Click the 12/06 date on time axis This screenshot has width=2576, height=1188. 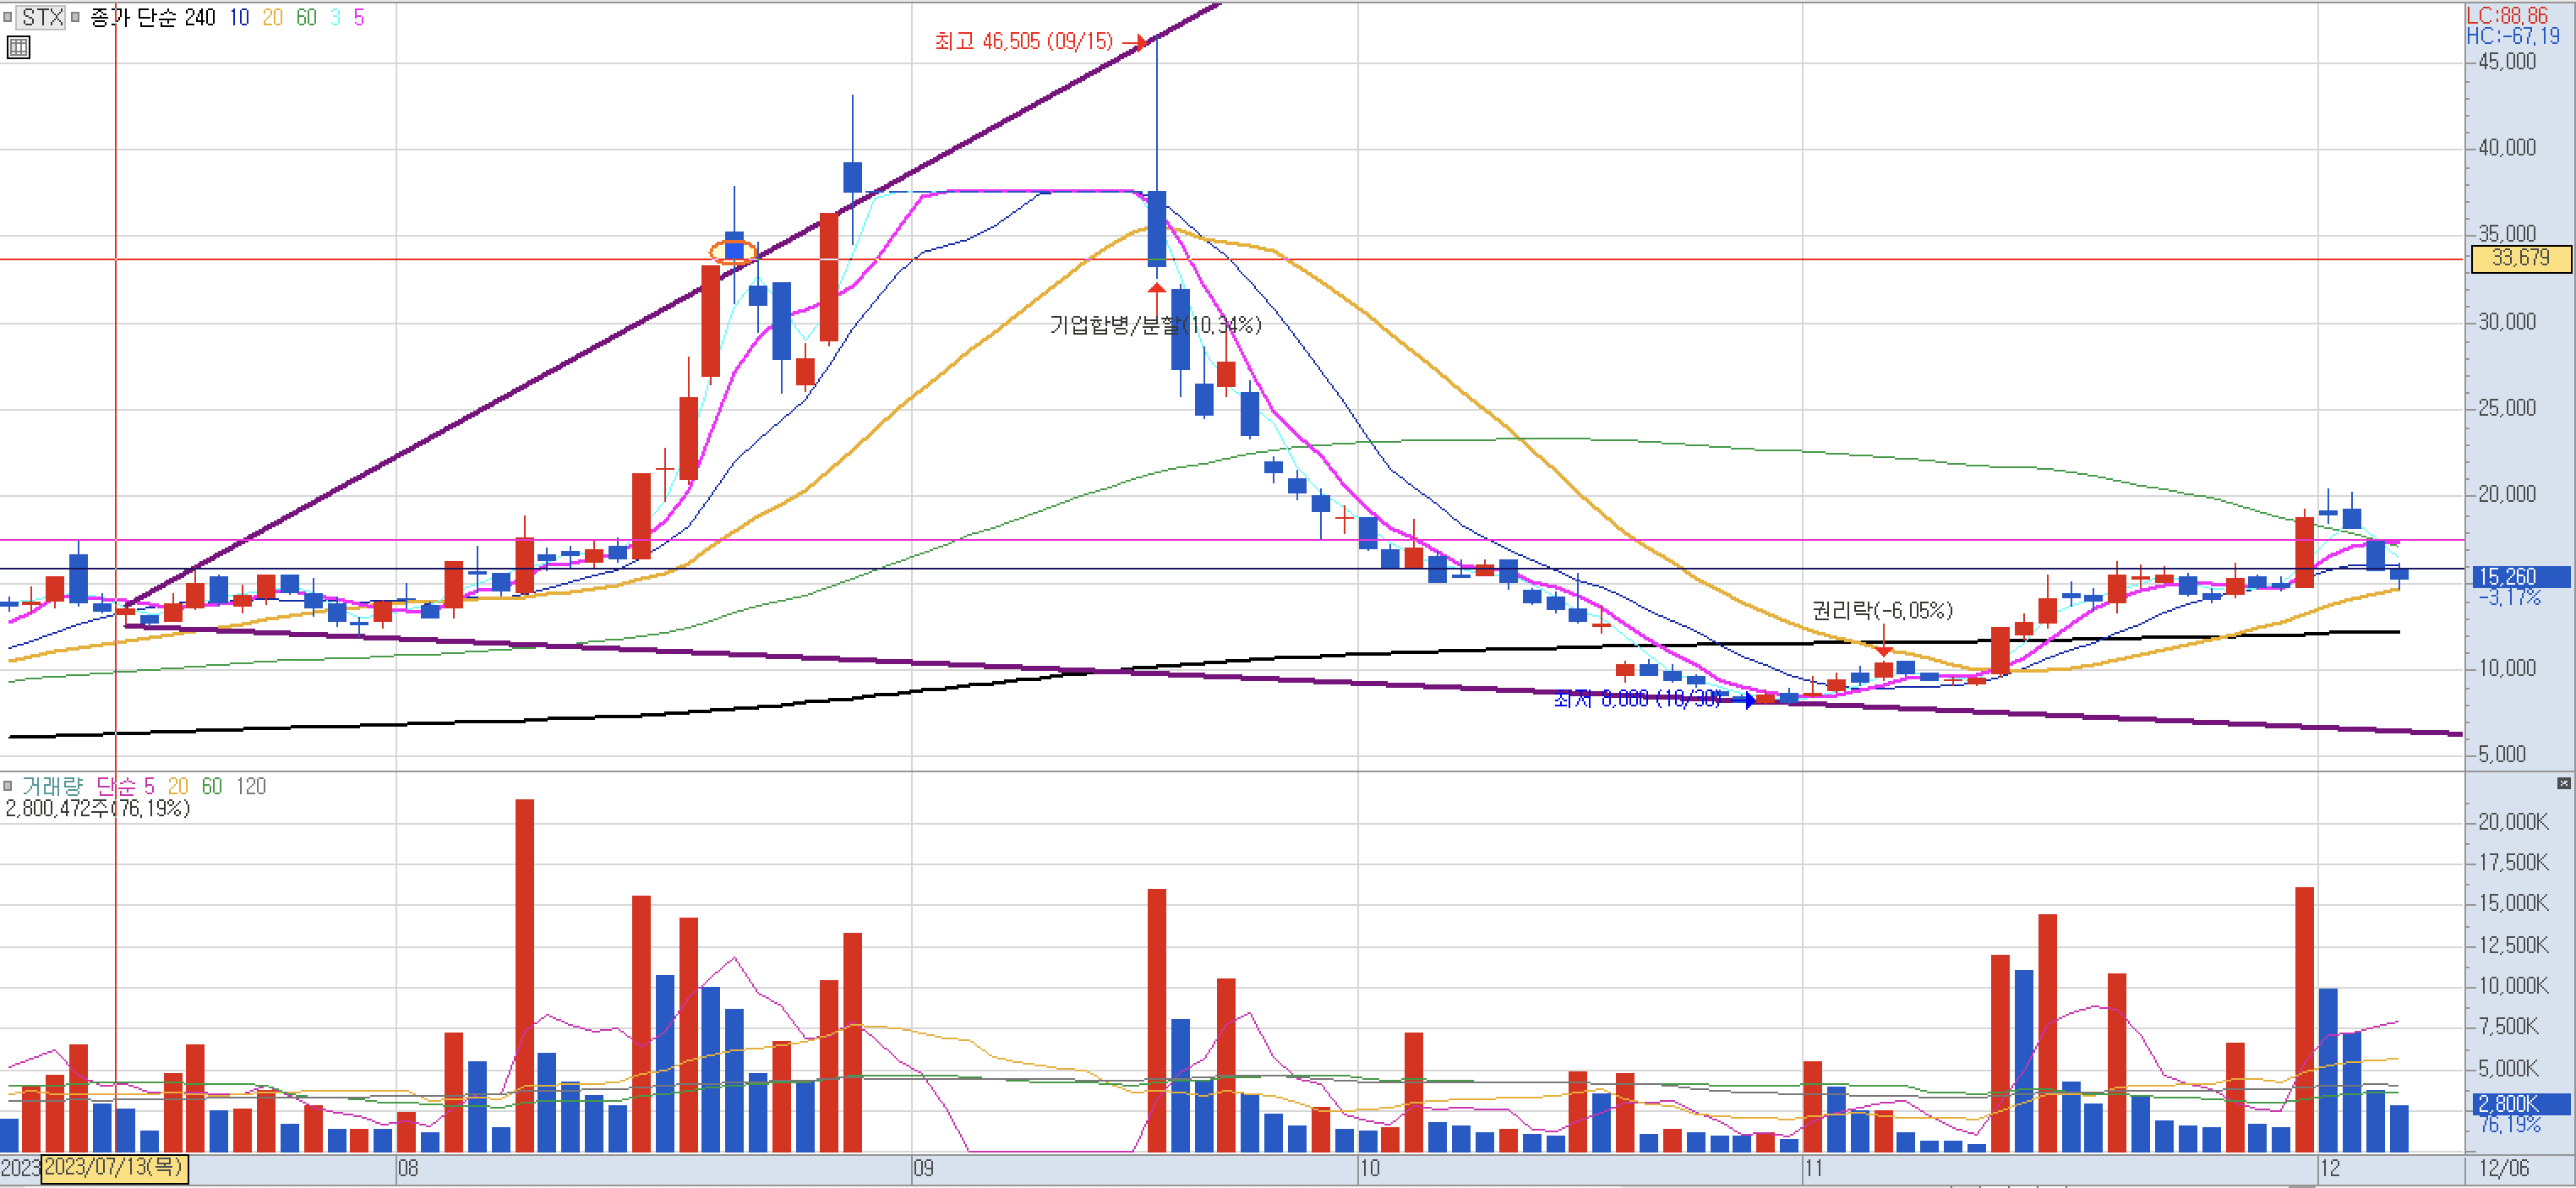coord(2503,1168)
